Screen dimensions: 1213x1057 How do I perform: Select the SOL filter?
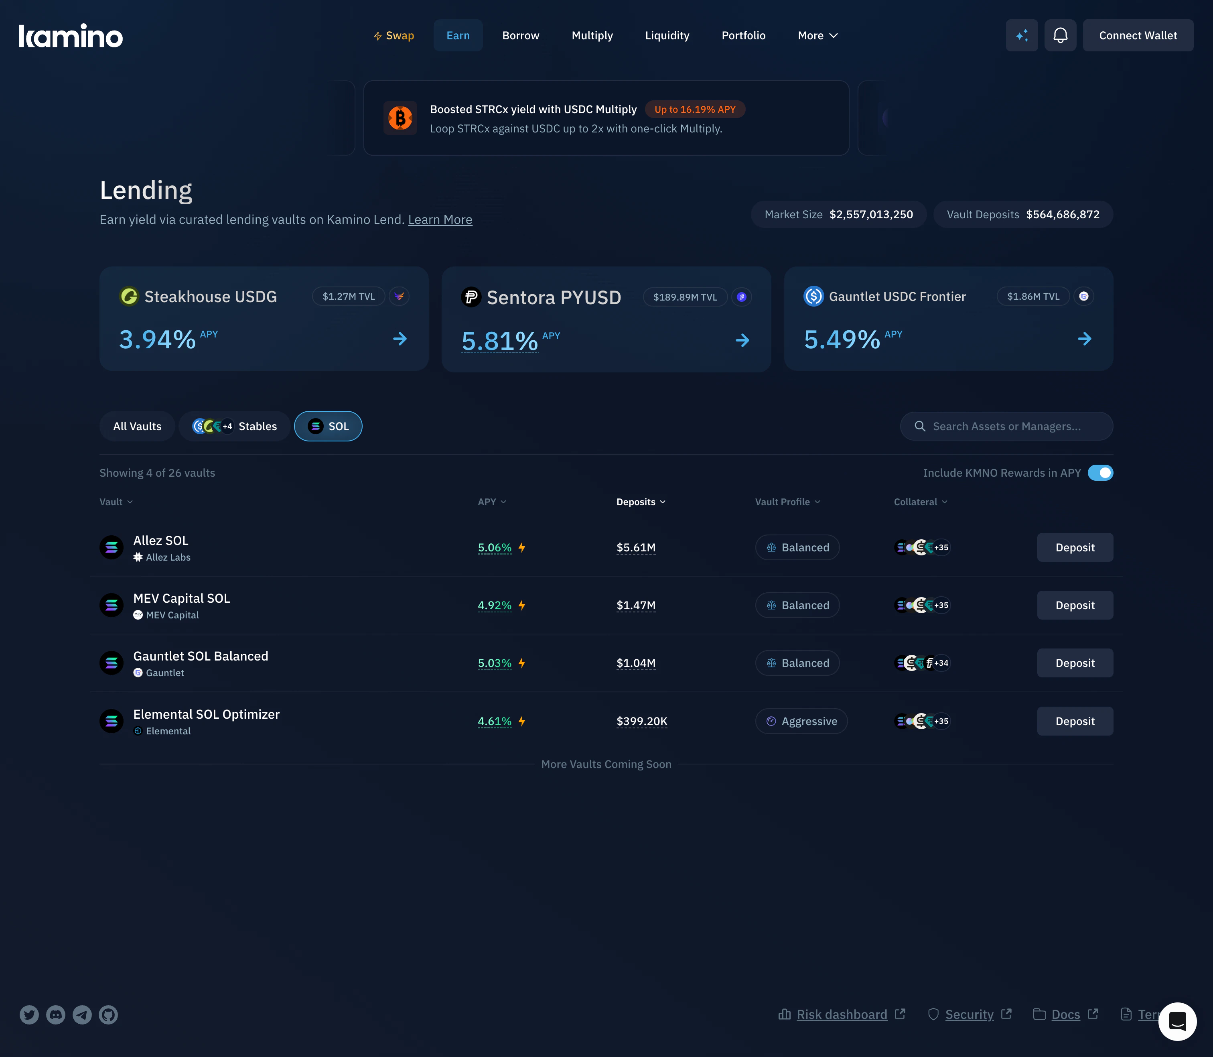point(329,426)
